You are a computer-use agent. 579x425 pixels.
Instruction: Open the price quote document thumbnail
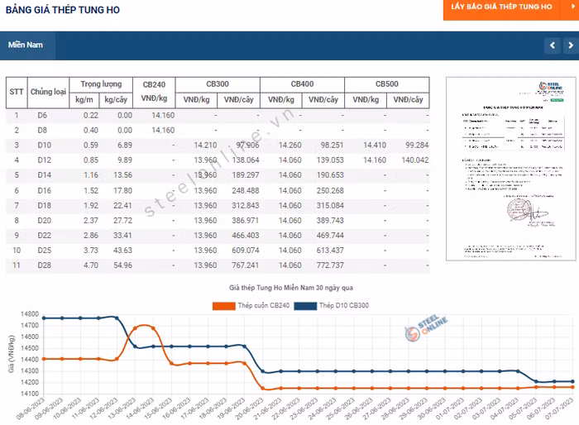coord(510,169)
